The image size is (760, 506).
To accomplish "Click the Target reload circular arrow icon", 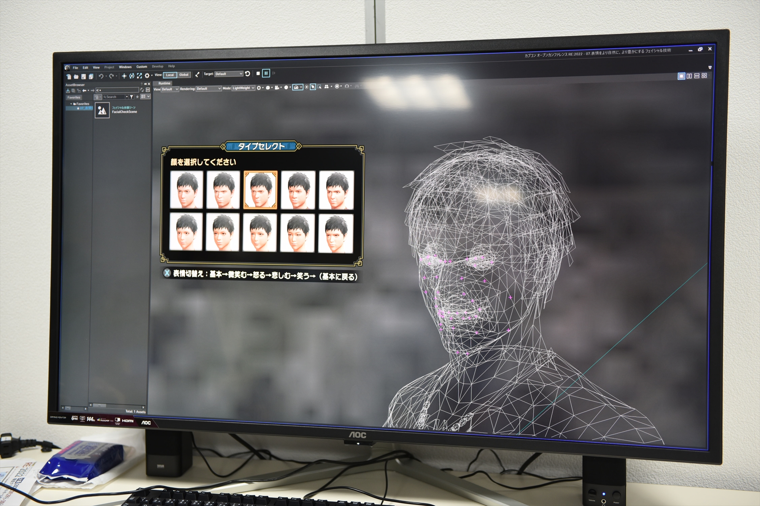I will [x=247, y=74].
